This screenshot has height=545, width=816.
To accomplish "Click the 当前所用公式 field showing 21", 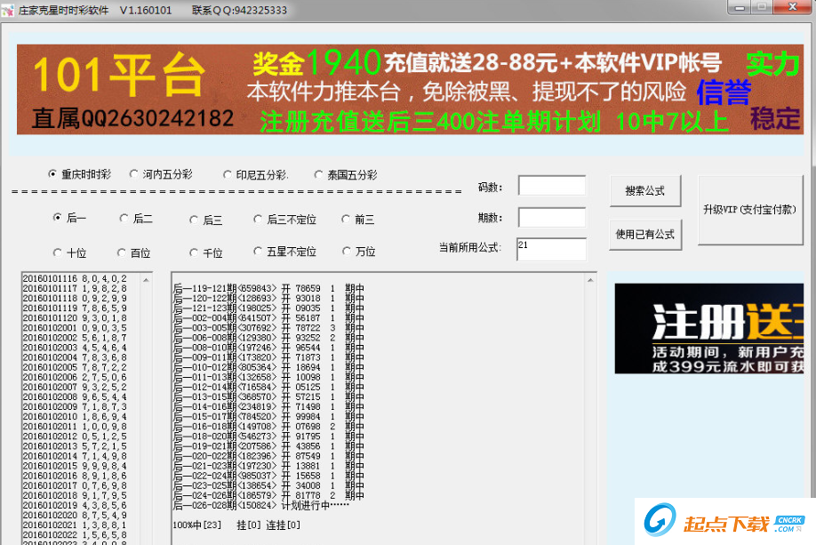I will click(x=552, y=249).
